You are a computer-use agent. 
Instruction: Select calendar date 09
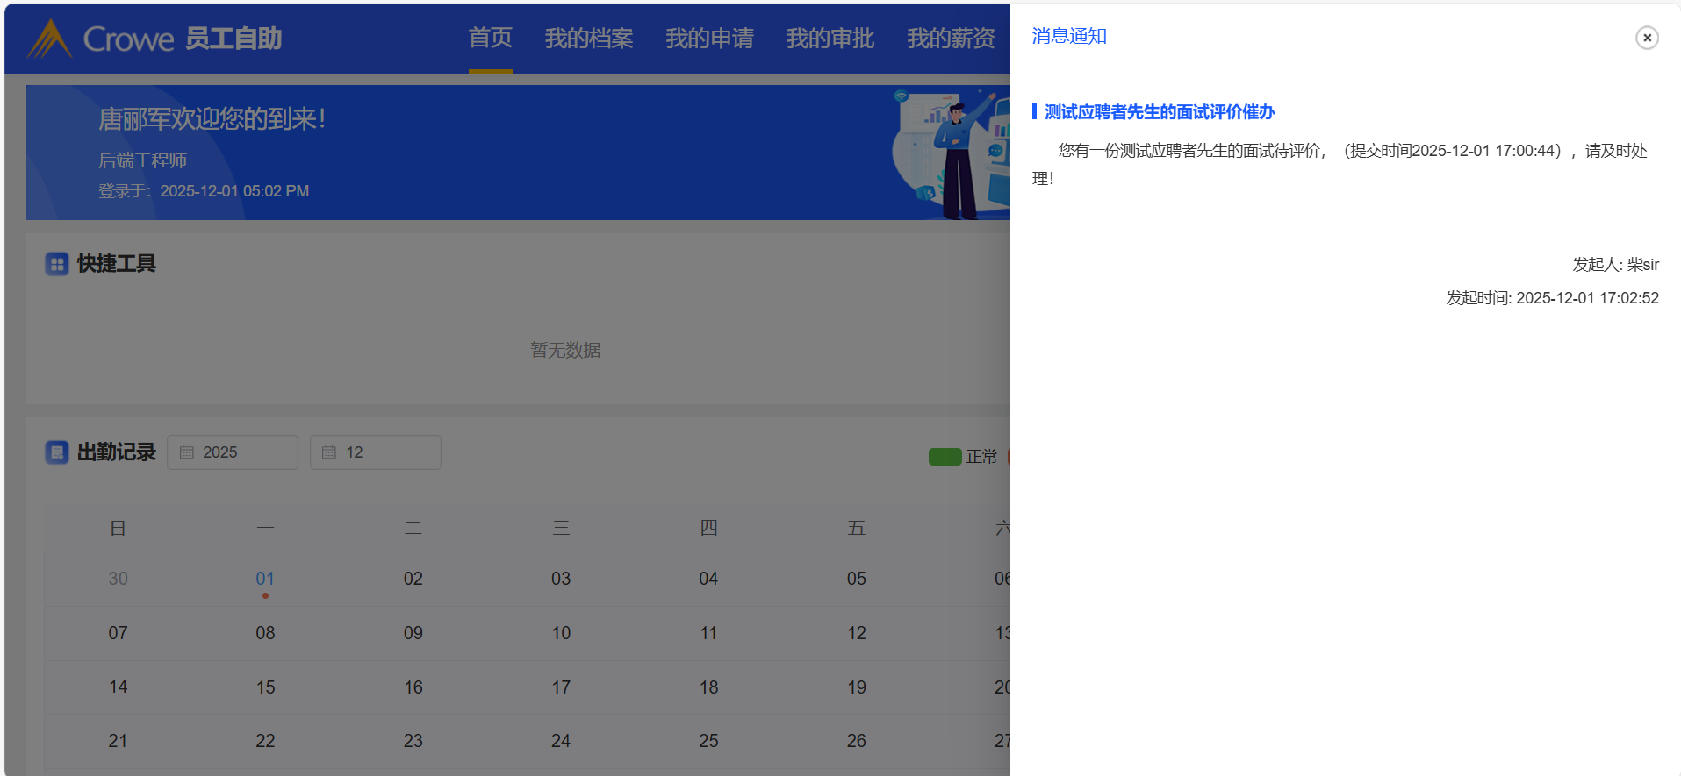click(x=413, y=633)
